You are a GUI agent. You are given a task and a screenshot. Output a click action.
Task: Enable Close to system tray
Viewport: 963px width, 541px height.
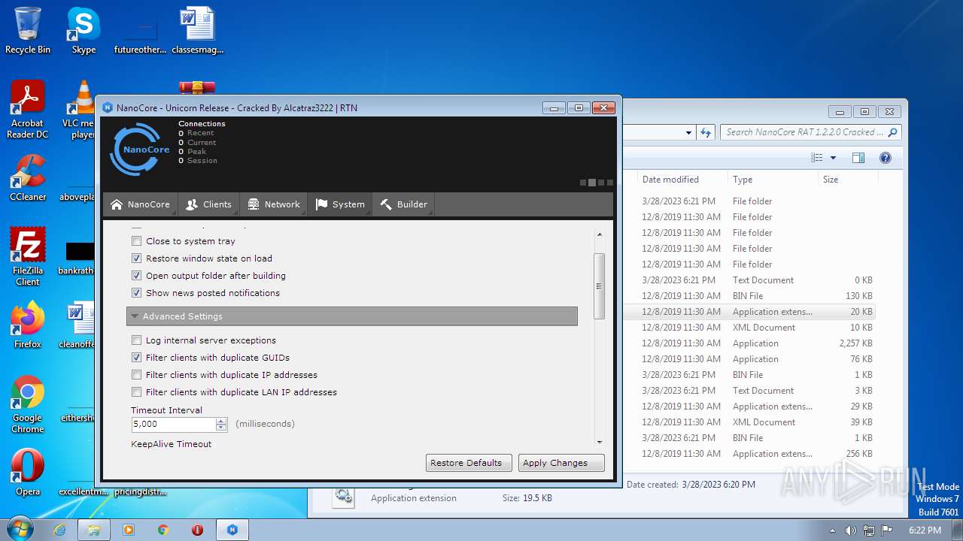tap(136, 241)
